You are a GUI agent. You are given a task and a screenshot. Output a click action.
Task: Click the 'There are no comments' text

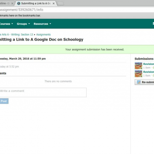[58, 81]
